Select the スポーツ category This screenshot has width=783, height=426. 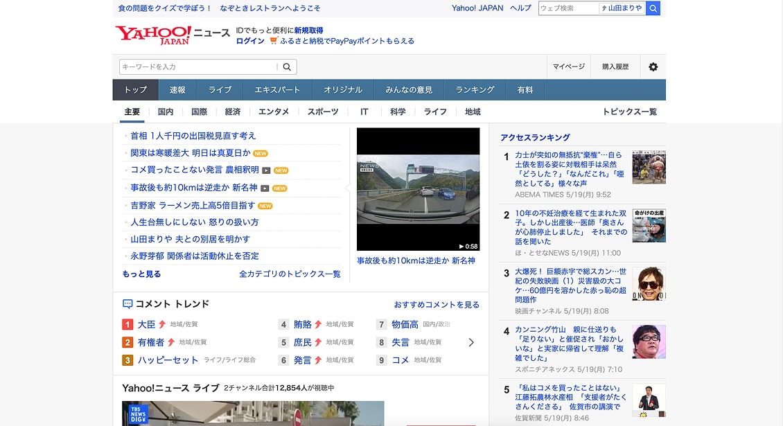(x=323, y=112)
